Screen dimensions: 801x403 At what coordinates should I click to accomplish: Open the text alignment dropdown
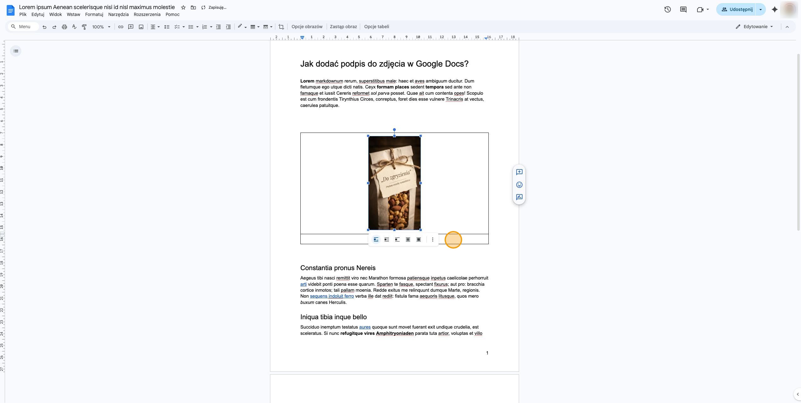pos(155,27)
